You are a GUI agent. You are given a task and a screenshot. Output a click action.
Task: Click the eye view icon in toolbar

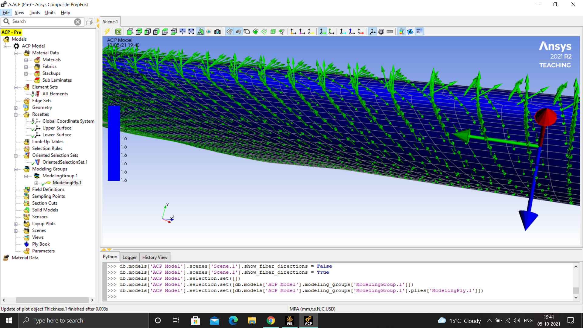[x=209, y=32]
